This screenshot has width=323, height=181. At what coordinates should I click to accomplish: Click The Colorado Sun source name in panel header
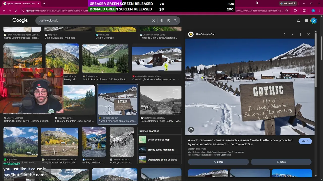coord(205,34)
